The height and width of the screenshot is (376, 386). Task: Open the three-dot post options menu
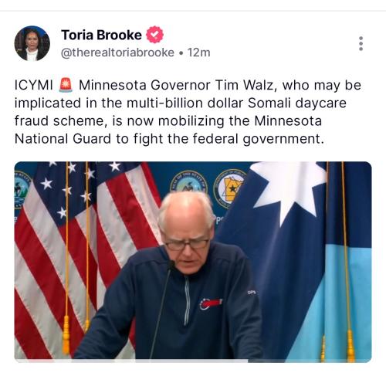click(361, 43)
